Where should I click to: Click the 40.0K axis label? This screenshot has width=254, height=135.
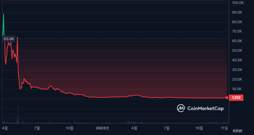pyautogui.click(x=237, y=60)
